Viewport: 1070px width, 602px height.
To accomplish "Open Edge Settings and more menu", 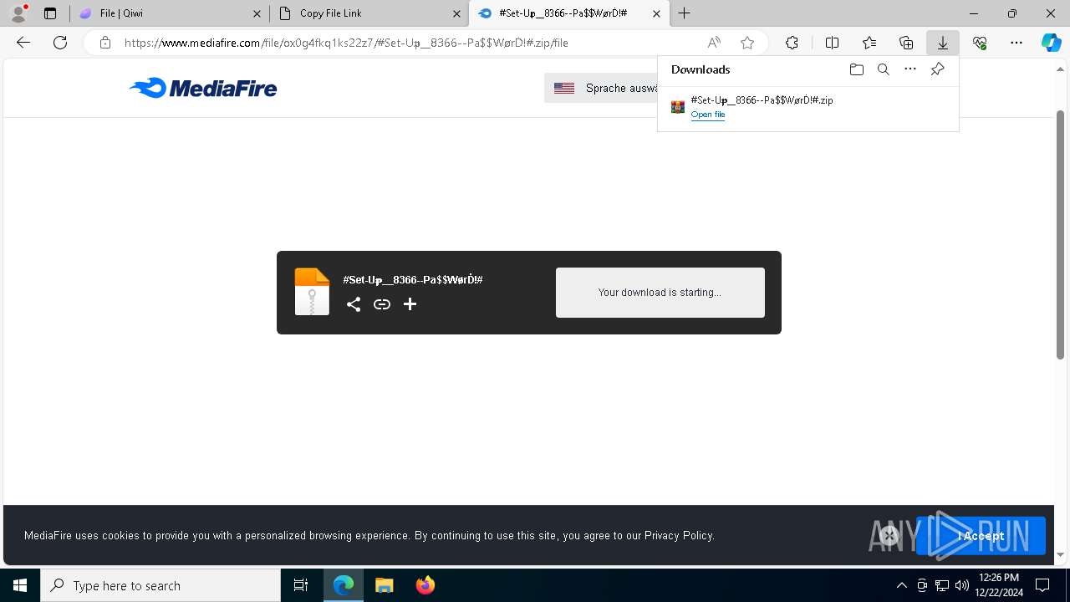I will pyautogui.click(x=1016, y=43).
